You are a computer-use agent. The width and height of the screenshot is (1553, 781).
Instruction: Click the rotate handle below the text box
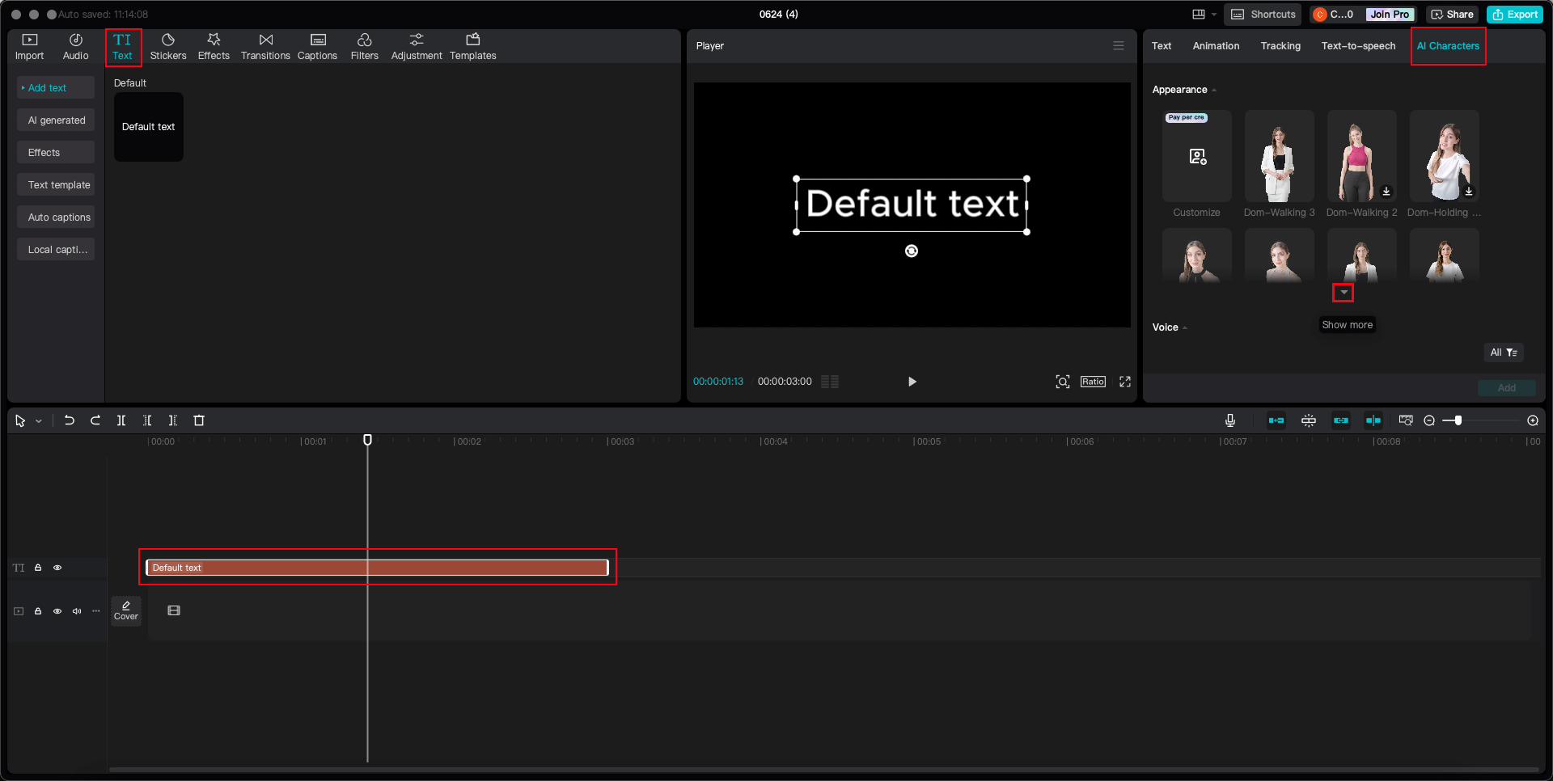pyautogui.click(x=912, y=251)
